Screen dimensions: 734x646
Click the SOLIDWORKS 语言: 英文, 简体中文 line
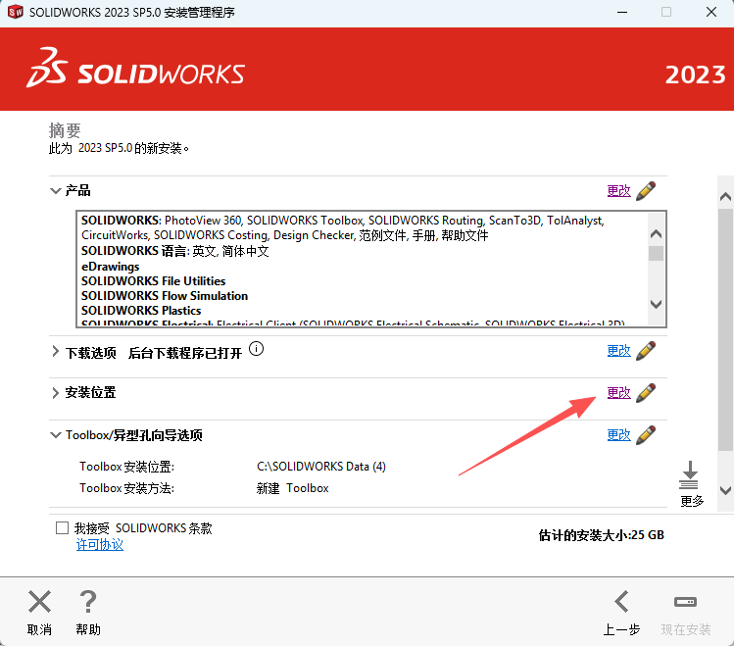[175, 251]
